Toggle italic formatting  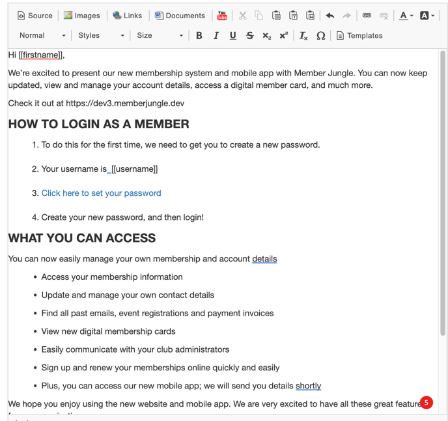pyautogui.click(x=216, y=35)
